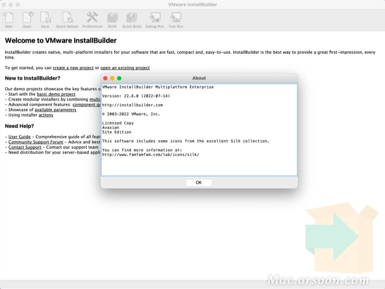The image size is (385, 289).
Task: Click the 'Version: 22.6.0 (2022-07-14)' line
Action: click(x=136, y=96)
